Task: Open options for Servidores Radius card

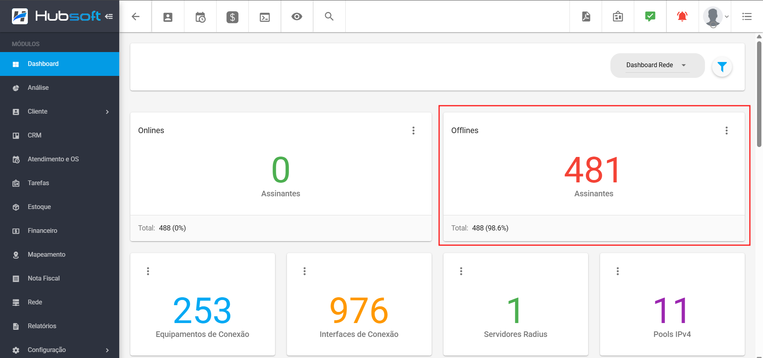Action: (461, 271)
